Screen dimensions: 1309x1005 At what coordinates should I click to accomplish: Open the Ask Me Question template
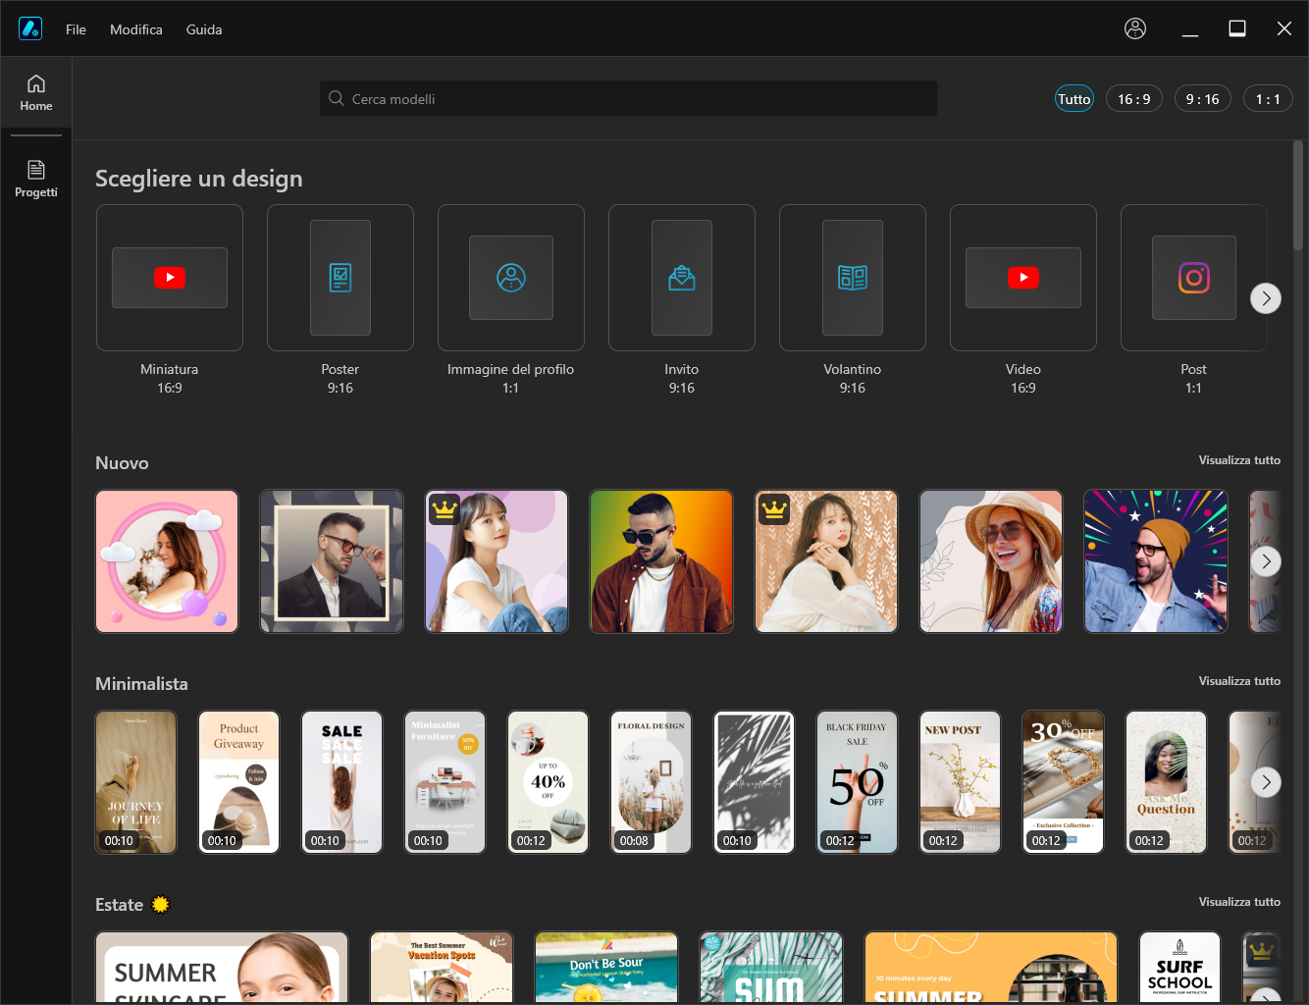point(1167,782)
